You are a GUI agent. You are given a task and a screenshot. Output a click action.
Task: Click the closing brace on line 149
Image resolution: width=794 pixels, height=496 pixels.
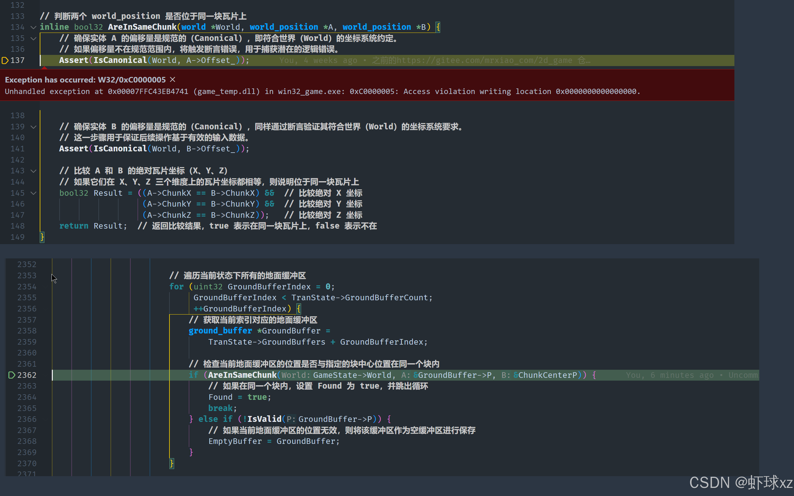[42, 237]
